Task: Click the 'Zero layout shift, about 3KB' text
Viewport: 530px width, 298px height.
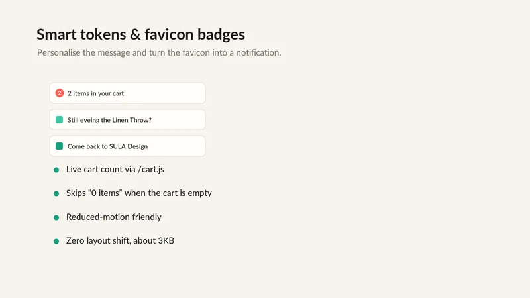Action: pos(120,240)
